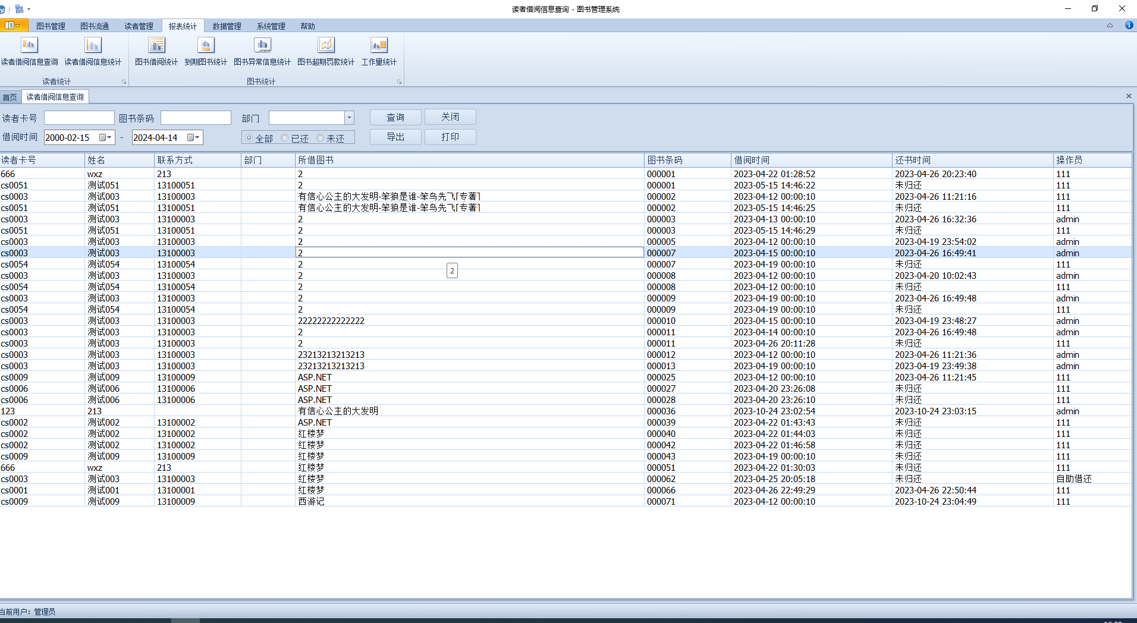Image resolution: width=1137 pixels, height=623 pixels.
Task: Open the end date 2024-04-14 calendar picker
Action: click(x=193, y=137)
